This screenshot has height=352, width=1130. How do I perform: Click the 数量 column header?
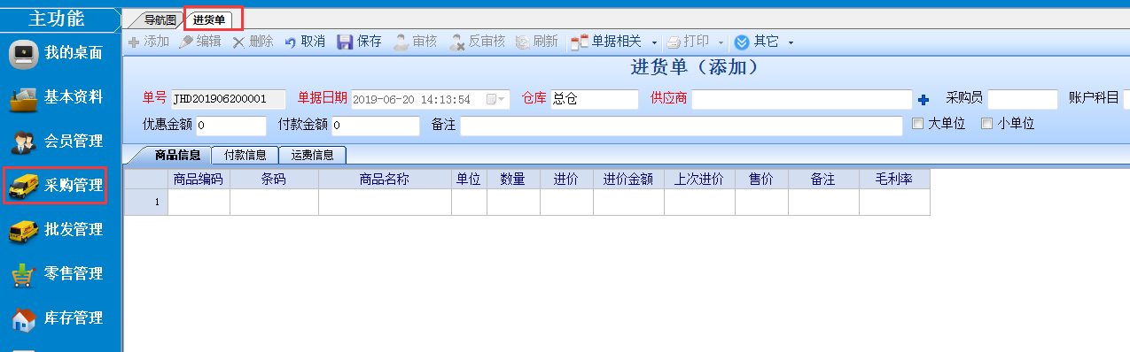(x=513, y=179)
